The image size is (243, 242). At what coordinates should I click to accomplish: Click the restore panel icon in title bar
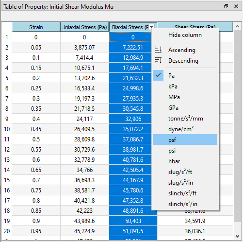click(226, 6)
